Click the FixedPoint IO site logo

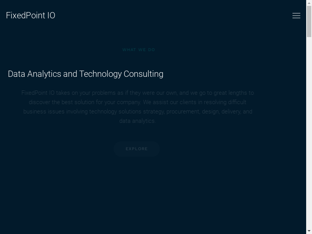click(31, 16)
